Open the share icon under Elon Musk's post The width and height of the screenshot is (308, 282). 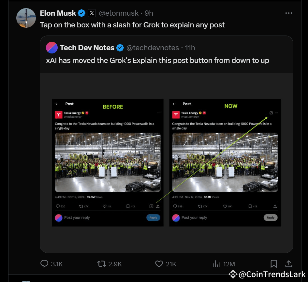[x=289, y=264]
